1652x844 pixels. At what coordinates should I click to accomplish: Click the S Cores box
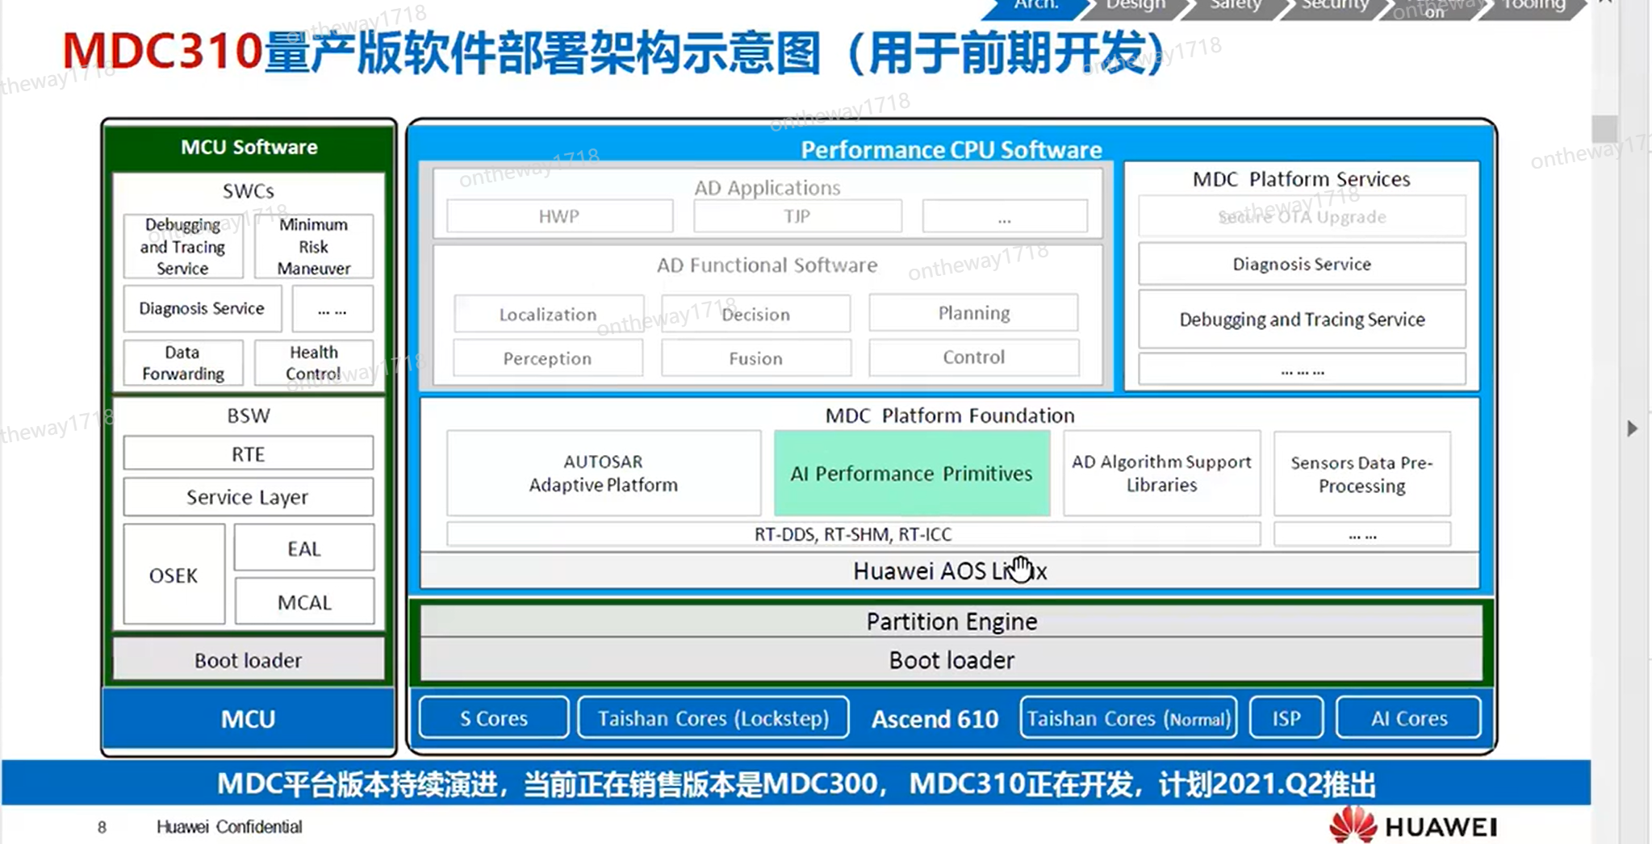[x=494, y=718]
